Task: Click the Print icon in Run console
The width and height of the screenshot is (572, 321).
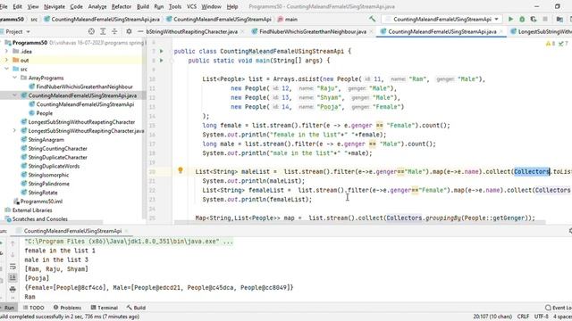Action: (x=13, y=289)
